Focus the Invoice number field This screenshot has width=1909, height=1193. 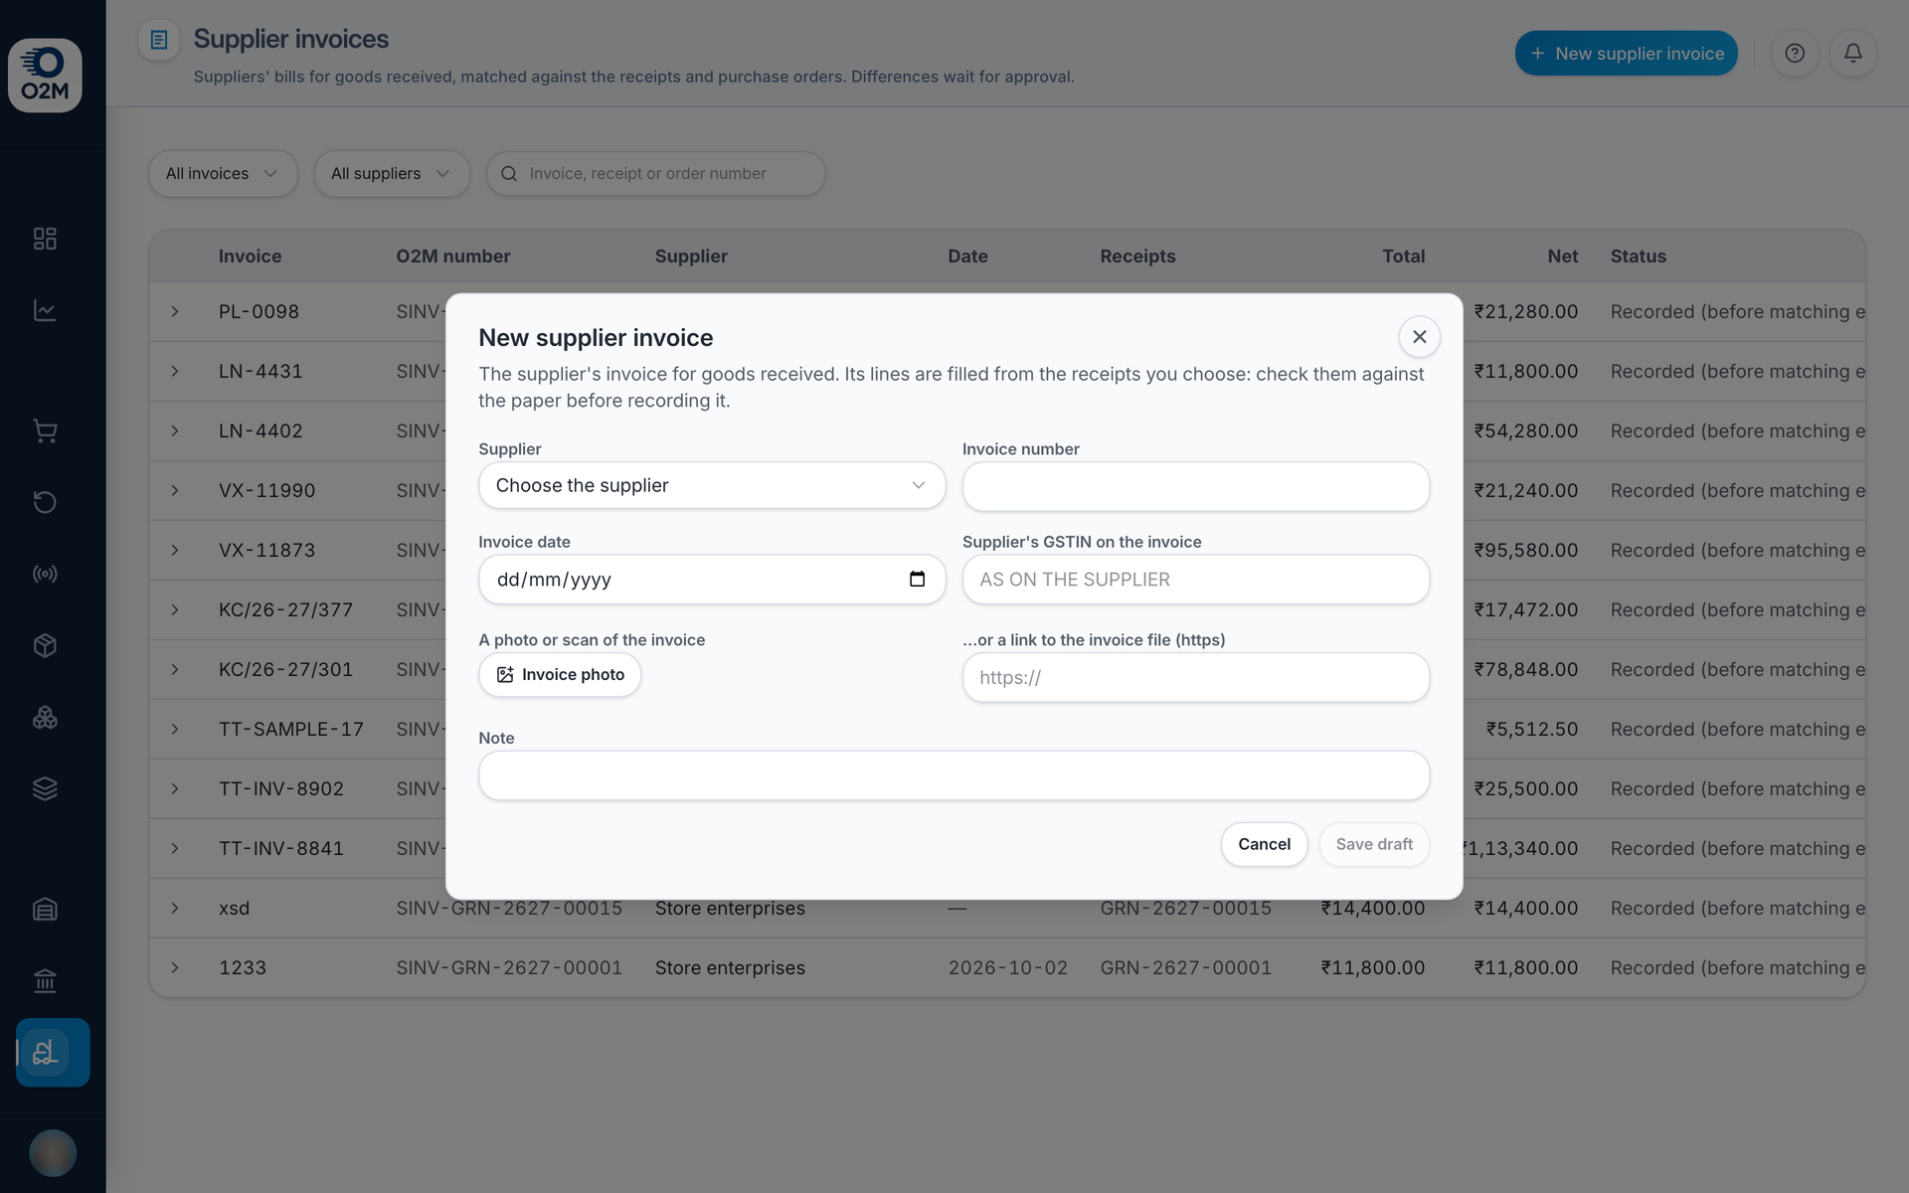pos(1195,486)
